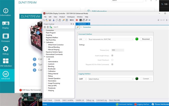Toggle Request ACK for Write Commands checkbox
Viewport: 169px width, 106px height.
tap(112, 64)
